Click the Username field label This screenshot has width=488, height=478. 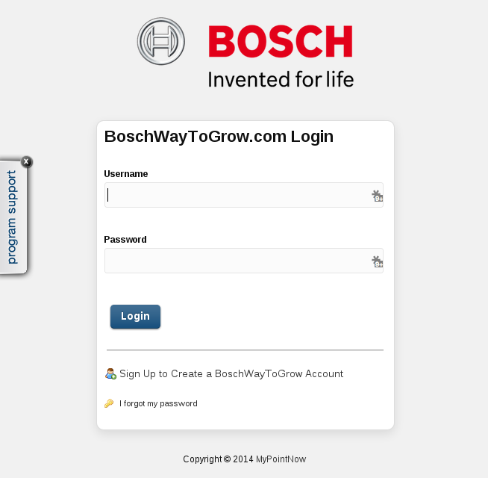[126, 174]
